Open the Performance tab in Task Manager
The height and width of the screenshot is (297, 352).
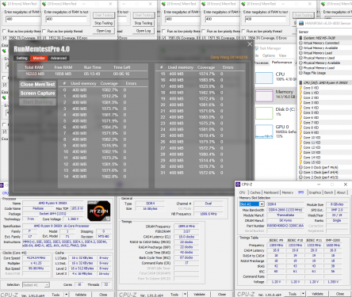[x=282, y=63]
